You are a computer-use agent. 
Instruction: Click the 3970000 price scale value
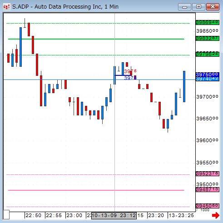(207, 97)
